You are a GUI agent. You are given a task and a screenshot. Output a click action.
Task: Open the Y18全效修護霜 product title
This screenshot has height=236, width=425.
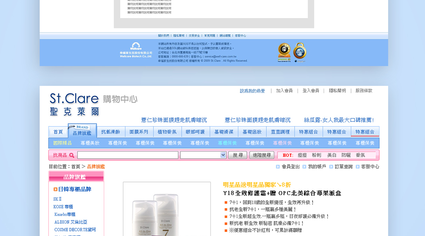pos(282,193)
